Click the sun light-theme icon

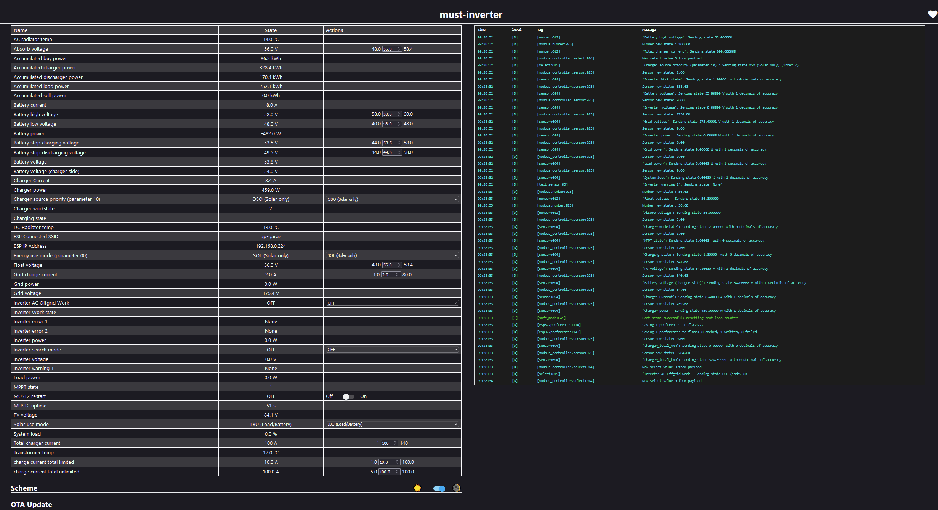point(417,488)
